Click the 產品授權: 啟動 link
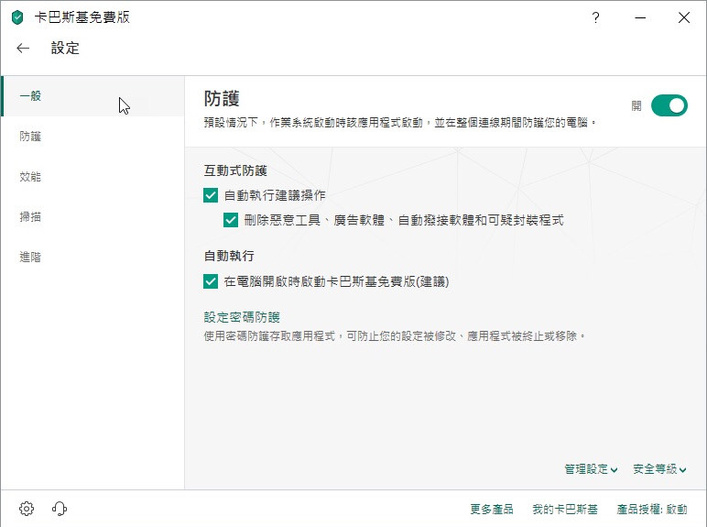The image size is (707, 527). pyautogui.click(x=651, y=509)
